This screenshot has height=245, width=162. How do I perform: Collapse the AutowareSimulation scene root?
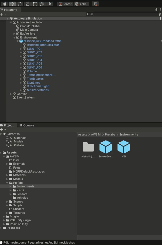pos(7,18)
